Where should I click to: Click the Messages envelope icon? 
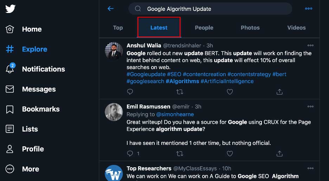point(10,89)
